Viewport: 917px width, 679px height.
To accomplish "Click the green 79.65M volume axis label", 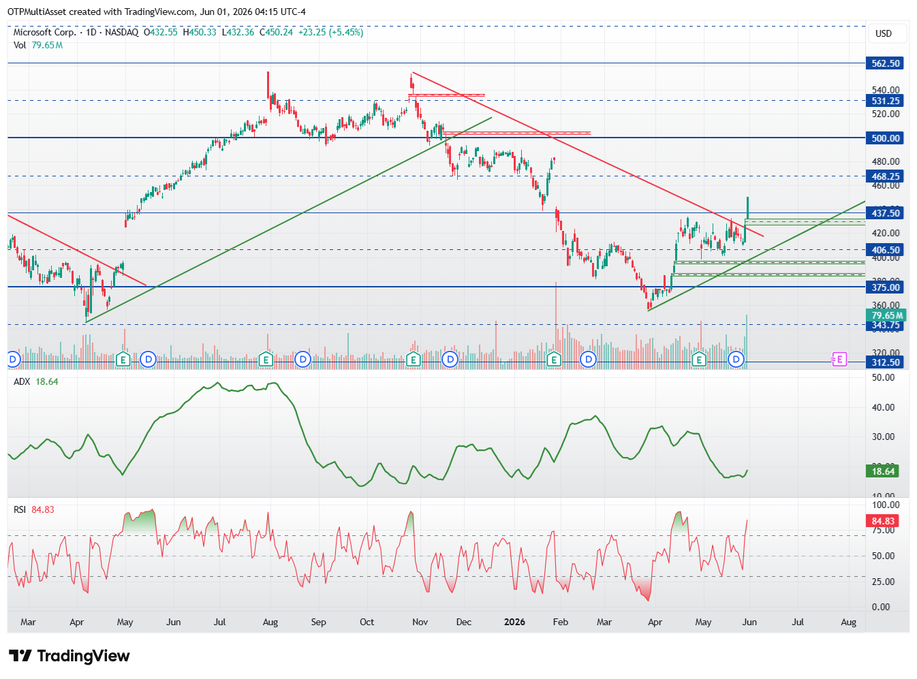I will coord(886,315).
